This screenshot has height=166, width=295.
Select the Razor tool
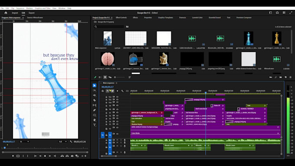(95, 101)
